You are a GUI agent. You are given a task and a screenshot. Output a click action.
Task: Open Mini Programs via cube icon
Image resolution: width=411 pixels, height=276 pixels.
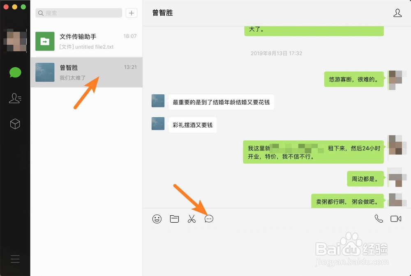[15, 124]
